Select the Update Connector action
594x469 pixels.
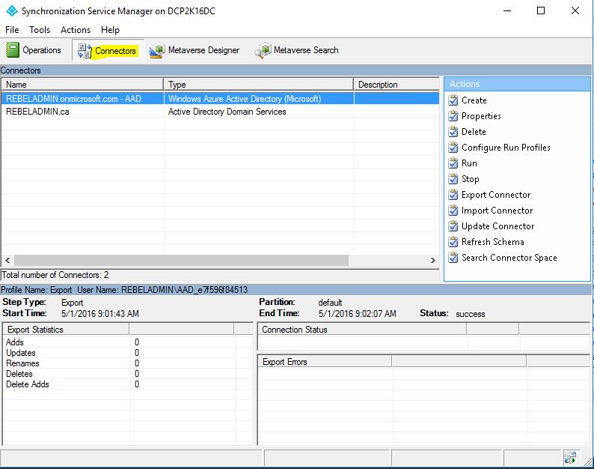pos(497,226)
